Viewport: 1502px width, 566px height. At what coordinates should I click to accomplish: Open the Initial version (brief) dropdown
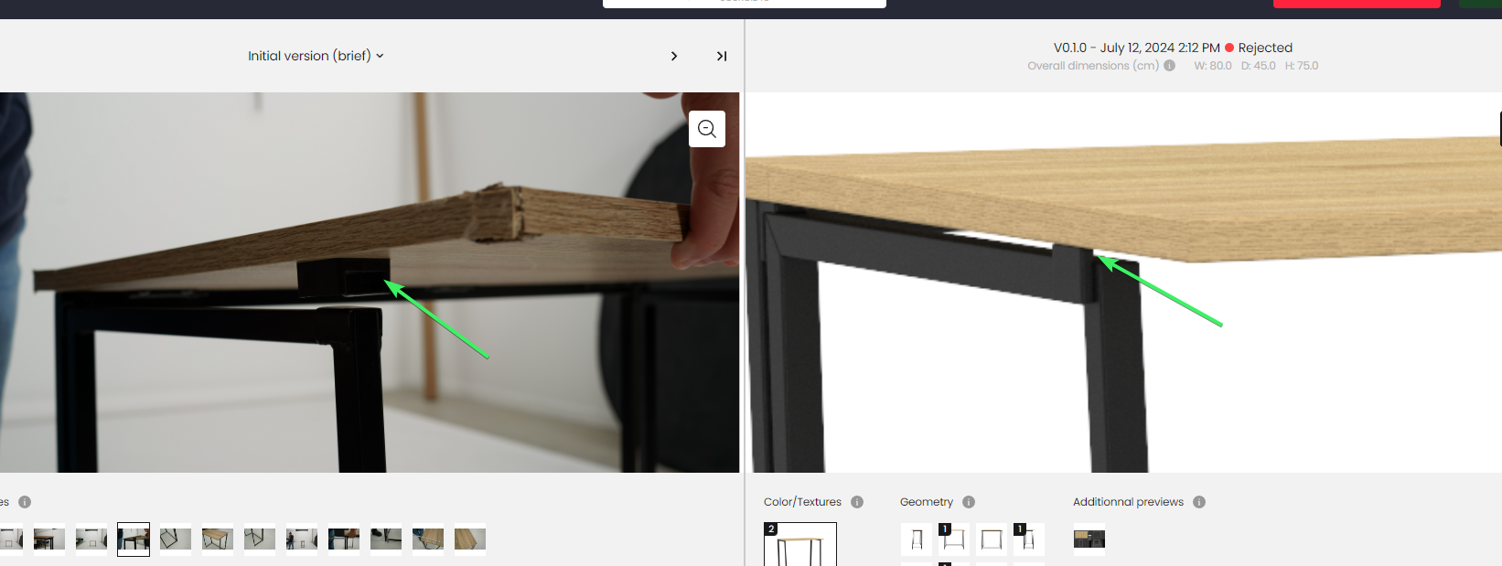(316, 56)
